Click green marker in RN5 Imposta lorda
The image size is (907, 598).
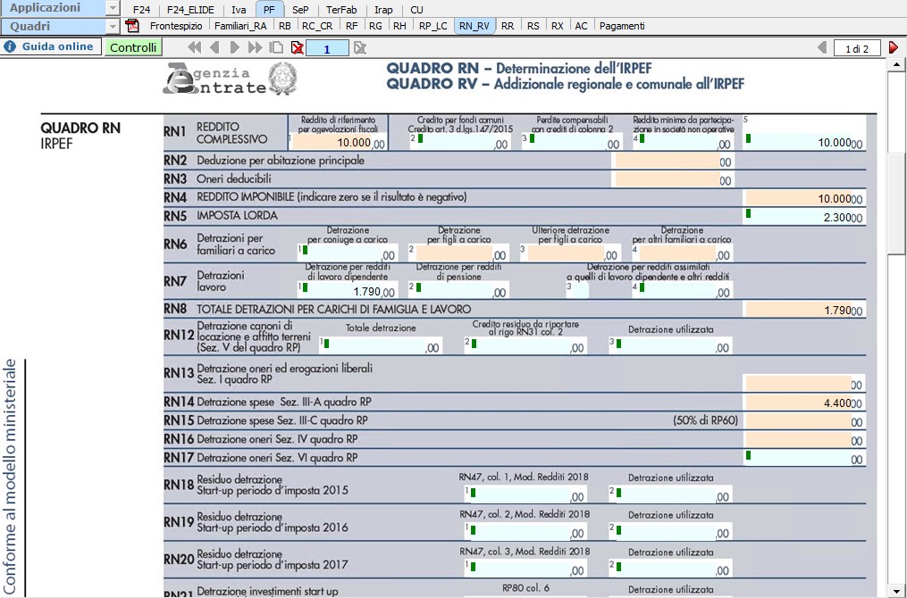tap(749, 214)
